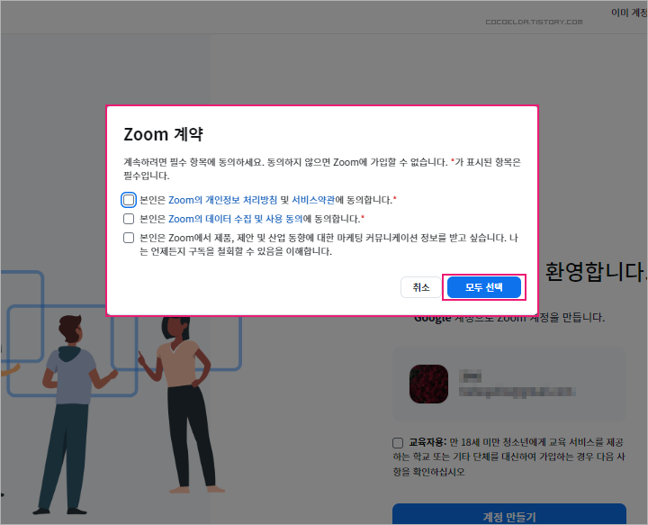648x525 pixels.
Task: Click the Google account profile picture
Action: [428, 384]
